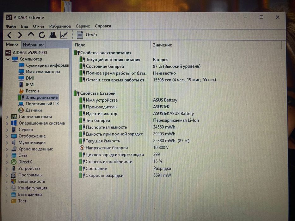Click the Устройства tree icon
295x221 pixels.
pyautogui.click(x=14, y=169)
